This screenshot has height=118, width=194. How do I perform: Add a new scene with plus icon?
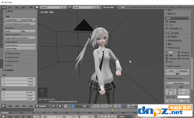(x=94, y=7)
